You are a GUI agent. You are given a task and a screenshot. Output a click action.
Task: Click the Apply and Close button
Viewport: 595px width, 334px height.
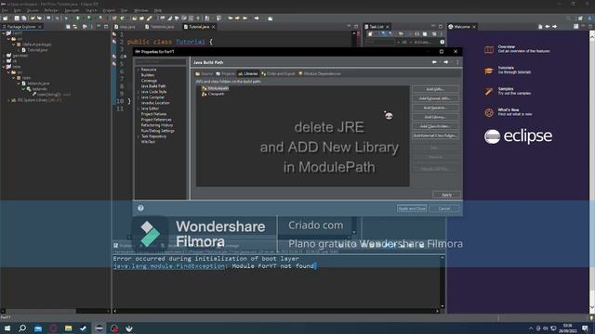tap(412, 209)
